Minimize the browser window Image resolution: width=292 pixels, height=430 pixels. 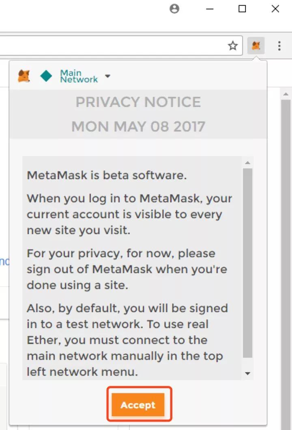pyautogui.click(x=210, y=9)
